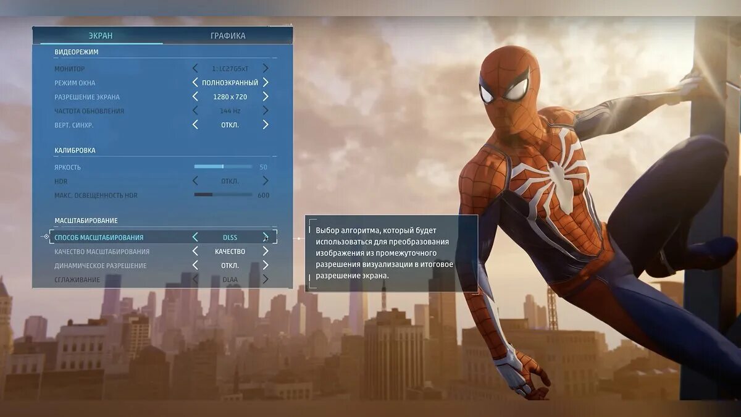Image resolution: width=741 pixels, height=417 pixels.
Task: Click the DLSS scaling value
Action: click(x=230, y=237)
